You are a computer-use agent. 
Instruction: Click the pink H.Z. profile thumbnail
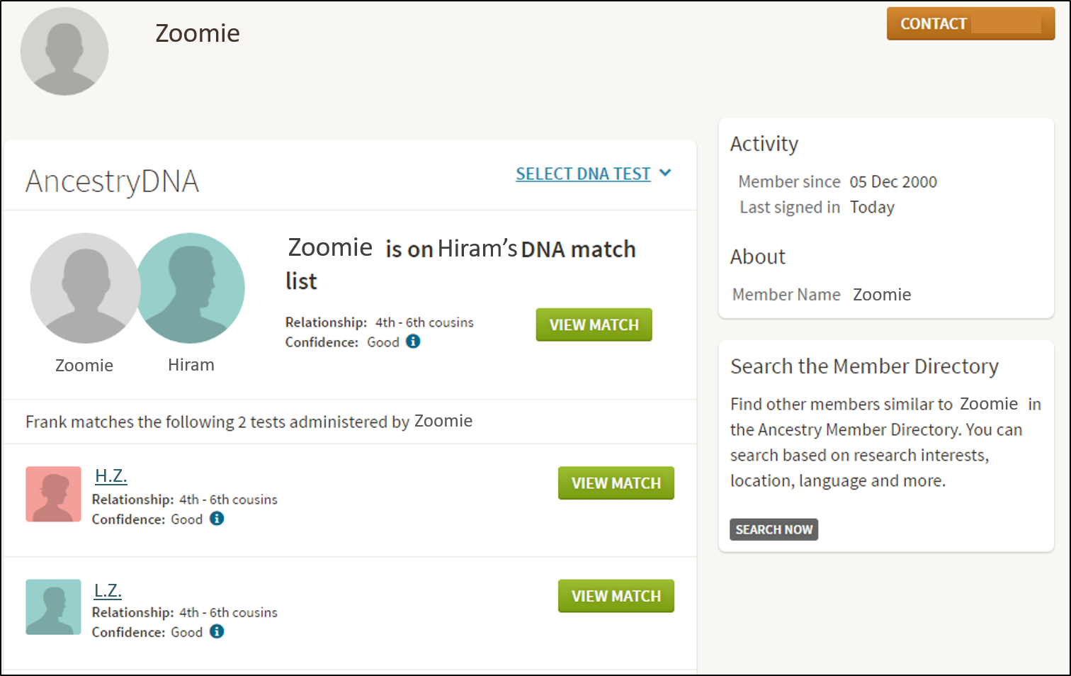point(54,494)
